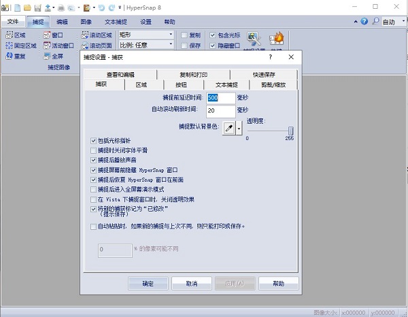Screen dimensions: 408x317
Task: Capture 全屏 full screen
Action: click(x=53, y=56)
